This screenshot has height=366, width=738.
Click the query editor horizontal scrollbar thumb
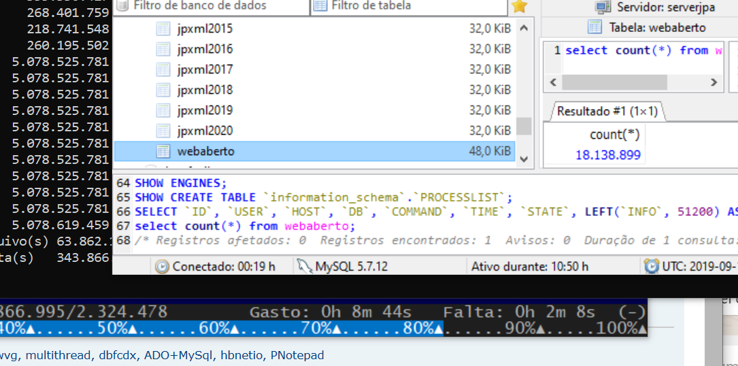614,82
